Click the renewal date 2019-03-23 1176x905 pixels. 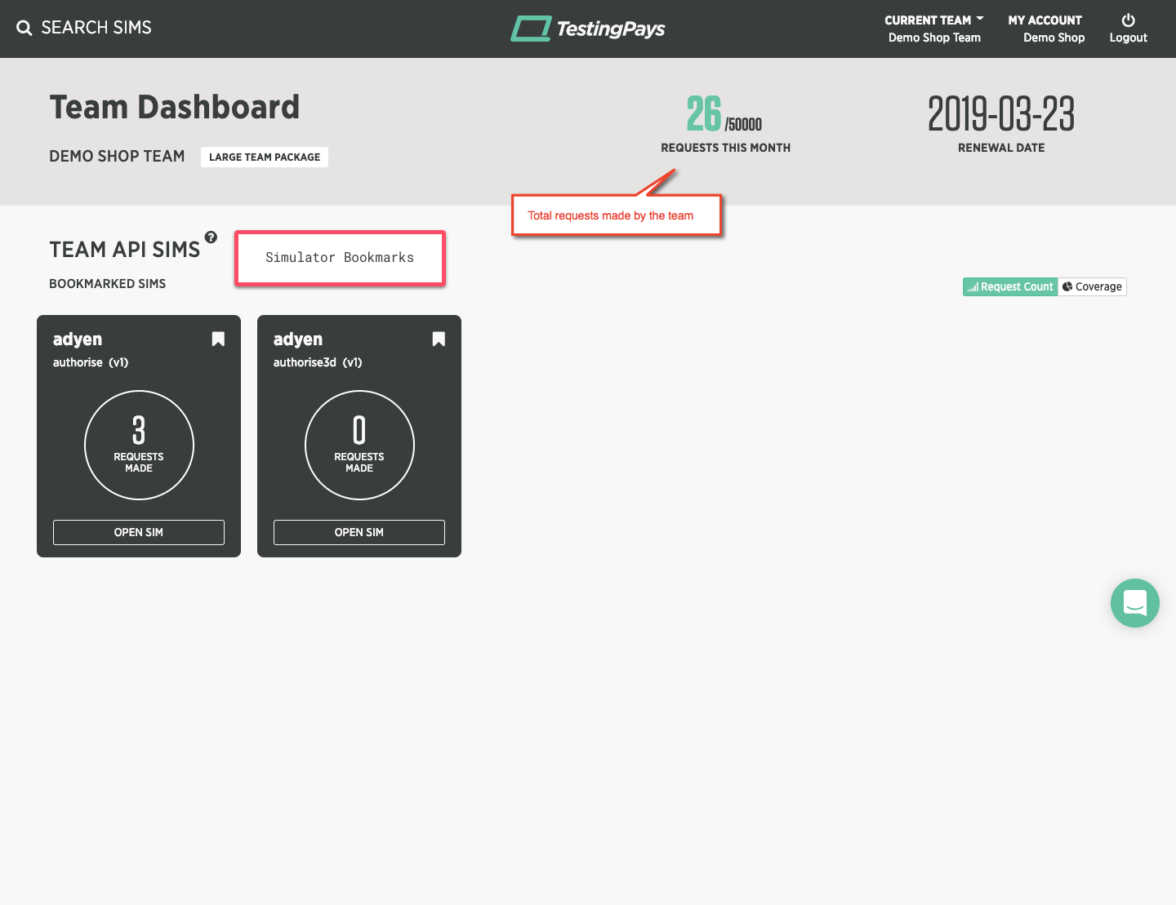click(x=1001, y=114)
